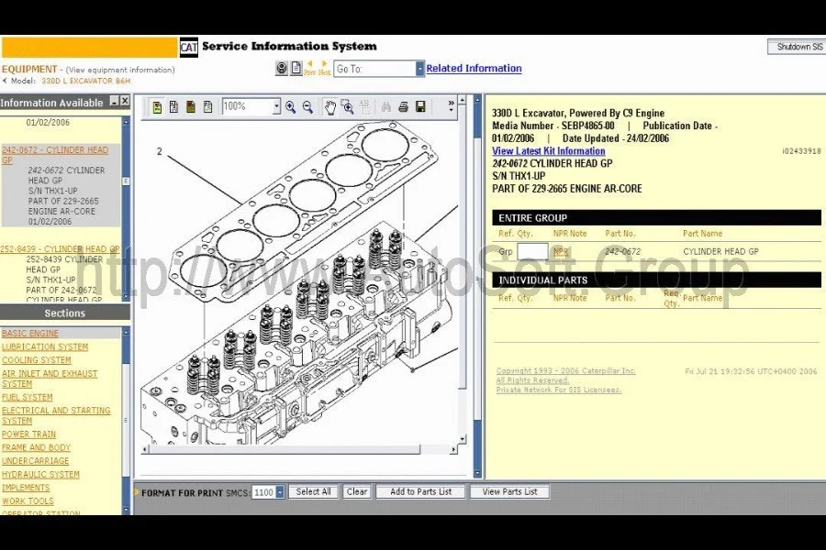The height and width of the screenshot is (550, 826).
Task: Click the zoom in magnifier icon
Action: pyautogui.click(x=290, y=107)
